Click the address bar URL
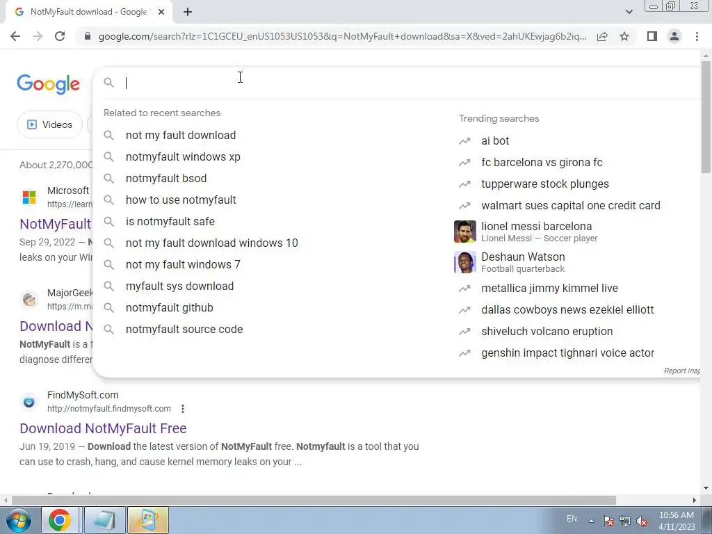Screen dimensions: 712x534 pos(342,36)
